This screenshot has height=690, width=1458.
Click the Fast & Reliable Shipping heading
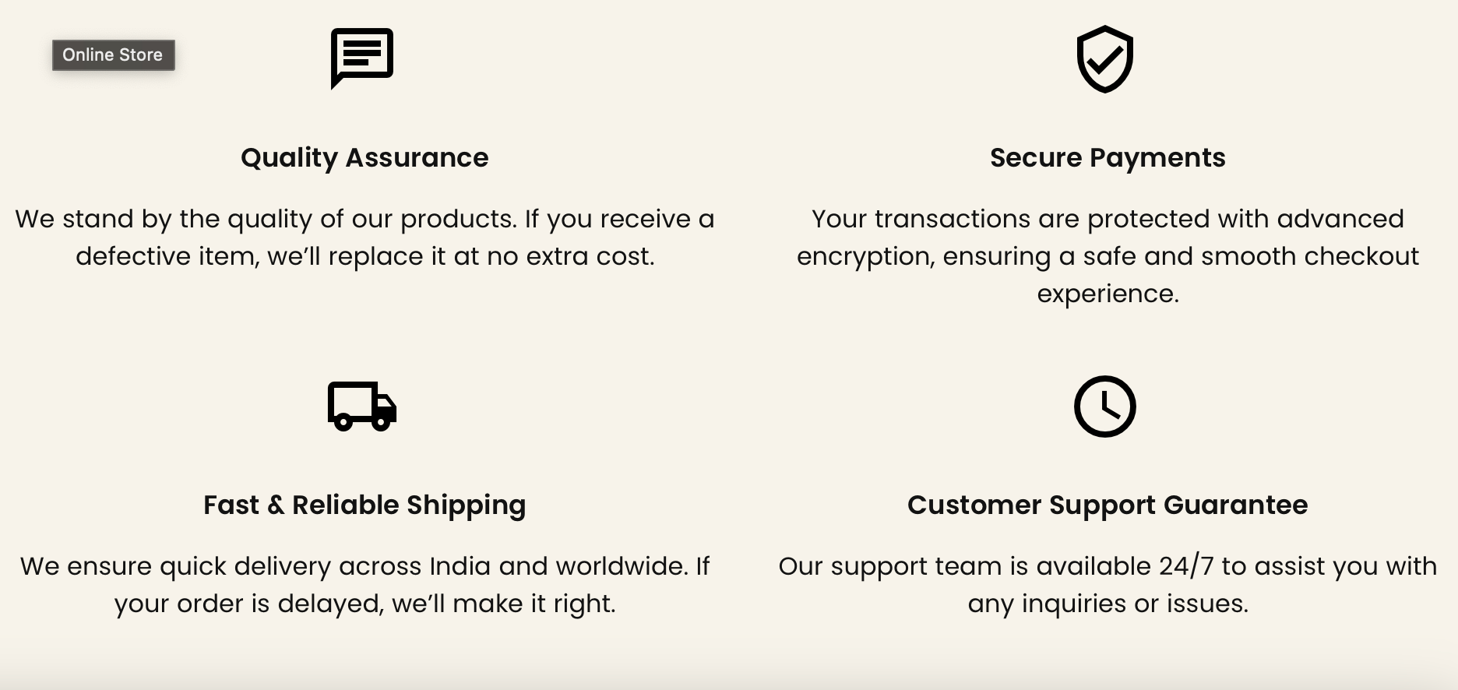pos(364,505)
